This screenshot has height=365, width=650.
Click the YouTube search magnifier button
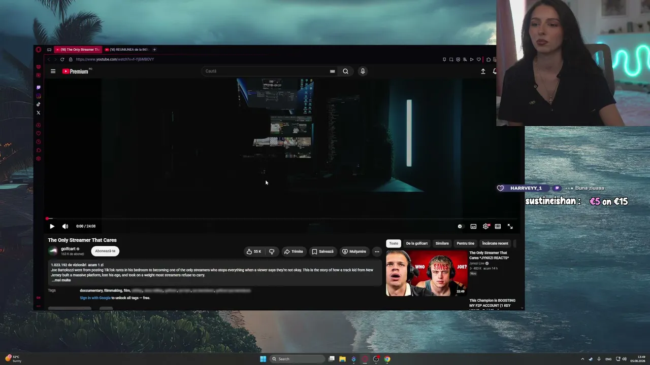[x=345, y=71]
